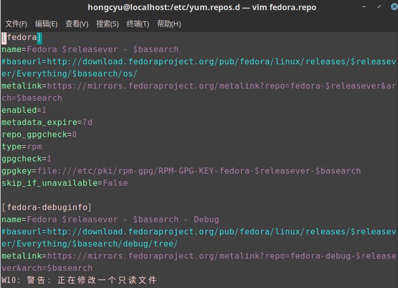Click the enabled=1 line
Viewport: 398px width, 288px height.
24,110
